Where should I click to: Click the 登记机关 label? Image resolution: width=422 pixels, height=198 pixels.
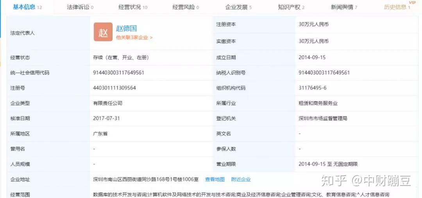(226, 118)
